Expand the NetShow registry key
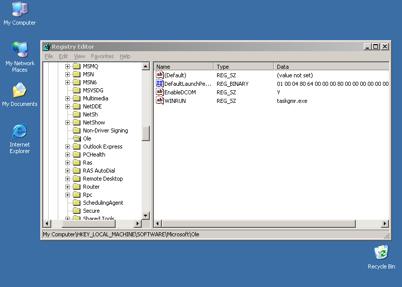This screenshot has height=287, width=402. point(67,122)
